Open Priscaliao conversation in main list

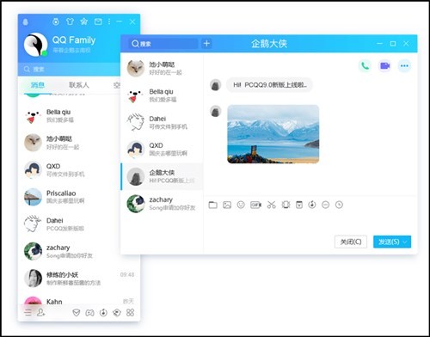(69, 197)
